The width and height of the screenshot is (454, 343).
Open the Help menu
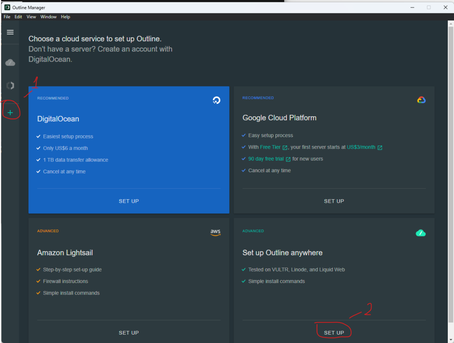pos(66,17)
